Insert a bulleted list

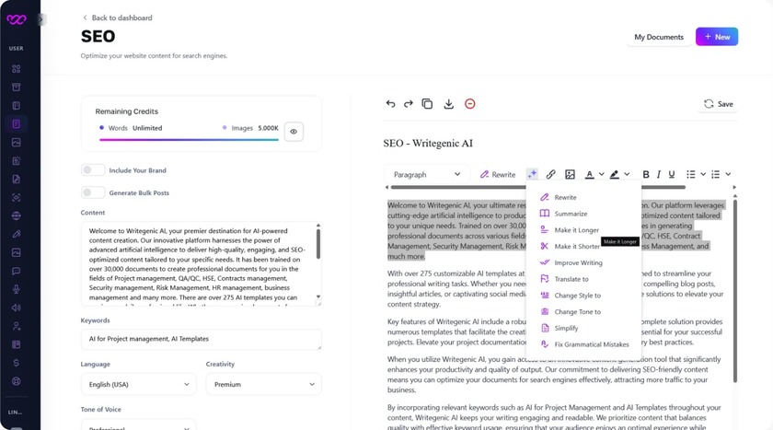click(691, 174)
